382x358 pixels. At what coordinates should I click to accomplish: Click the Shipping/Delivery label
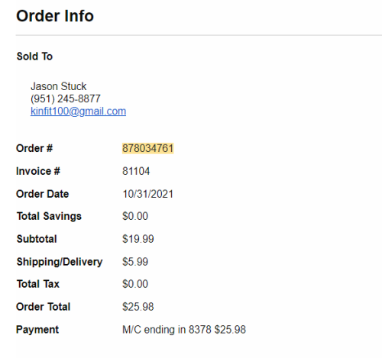[x=60, y=262]
